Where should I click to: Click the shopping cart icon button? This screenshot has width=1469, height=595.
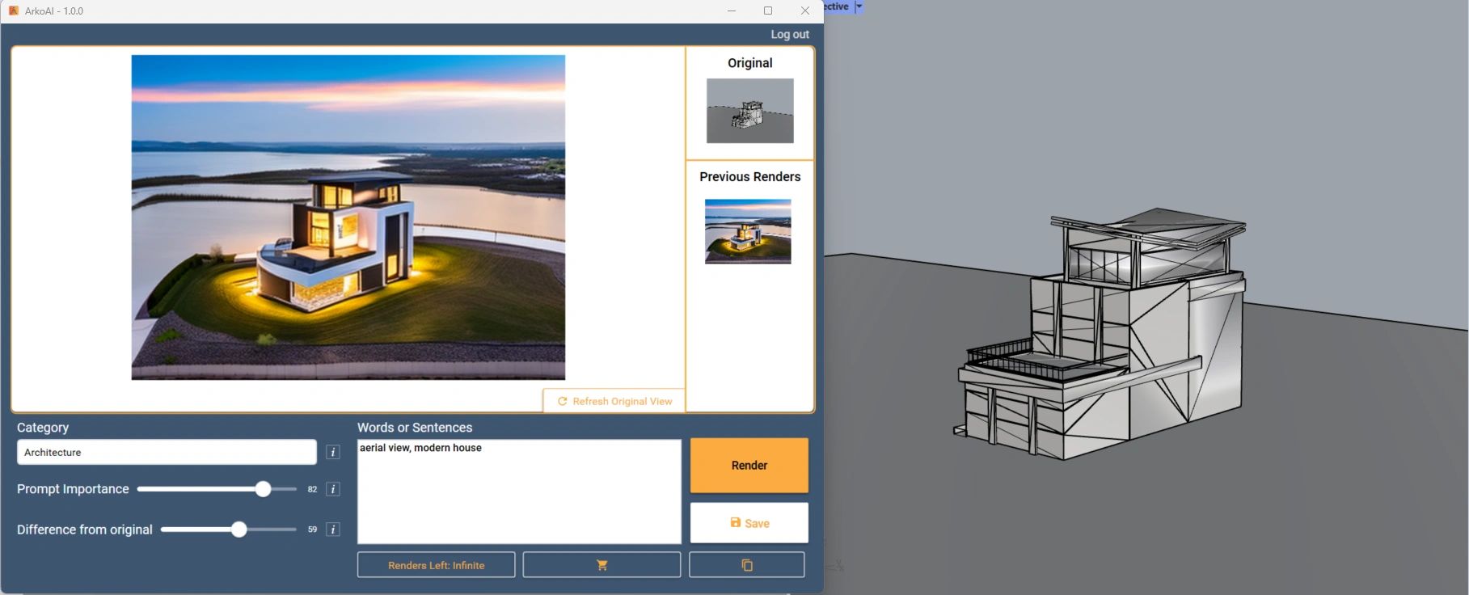click(x=602, y=565)
